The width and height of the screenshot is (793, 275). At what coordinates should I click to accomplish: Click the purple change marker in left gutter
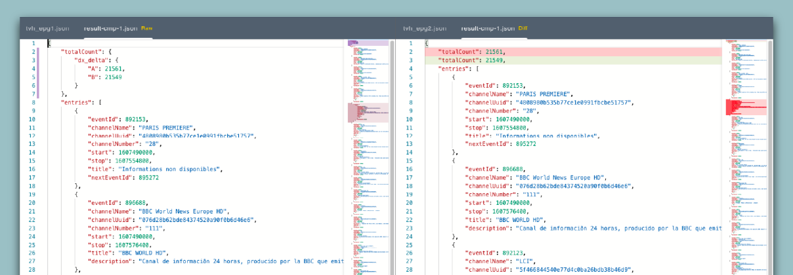pos(39,72)
